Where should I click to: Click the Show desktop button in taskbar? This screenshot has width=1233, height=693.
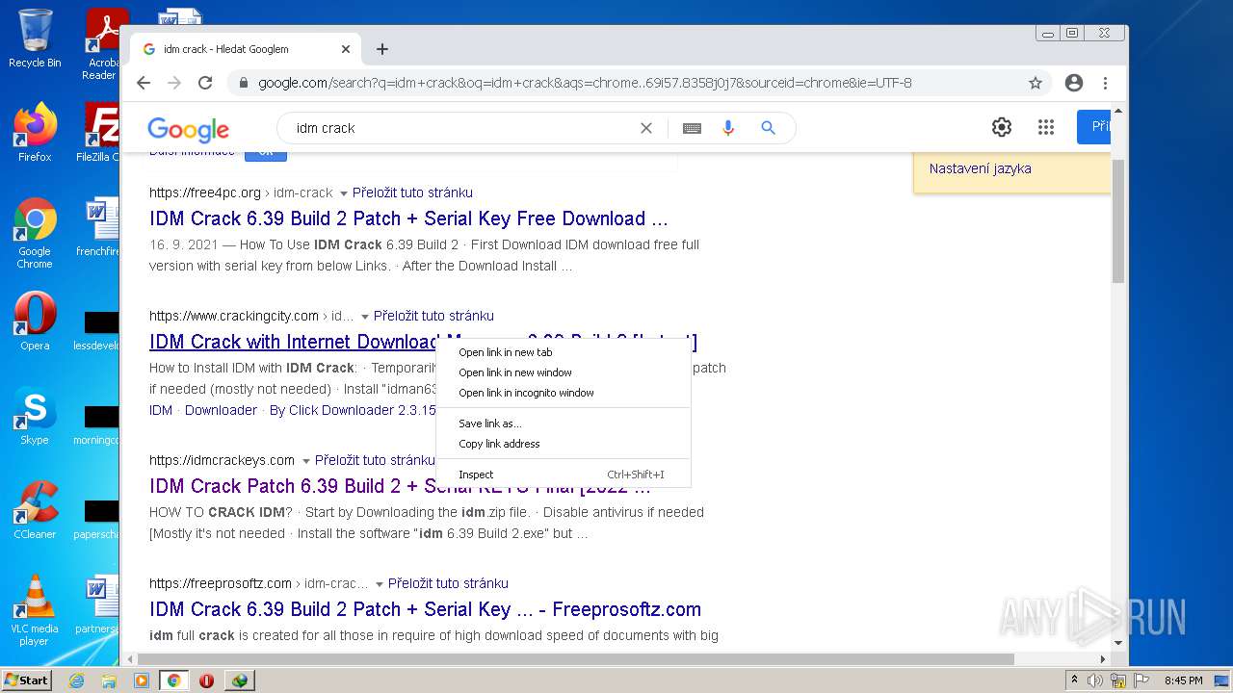[x=1222, y=680]
